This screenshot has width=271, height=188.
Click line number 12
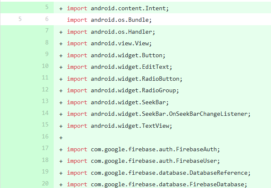(x=45, y=89)
